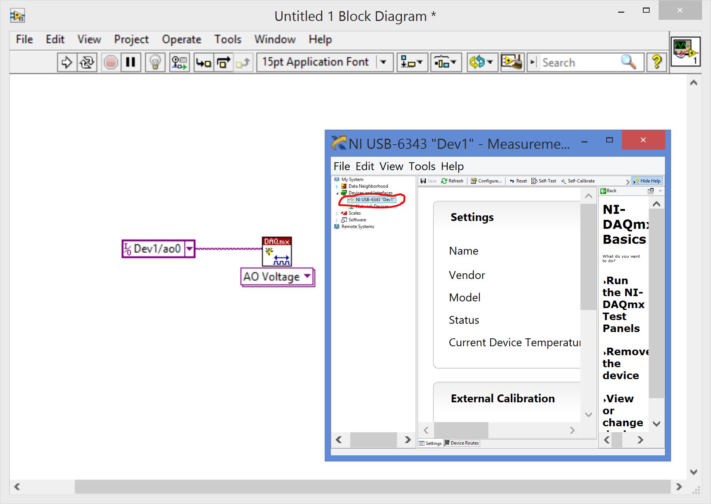This screenshot has width=711, height=504.
Task: Click the red Abort Execution button
Action: pos(111,62)
